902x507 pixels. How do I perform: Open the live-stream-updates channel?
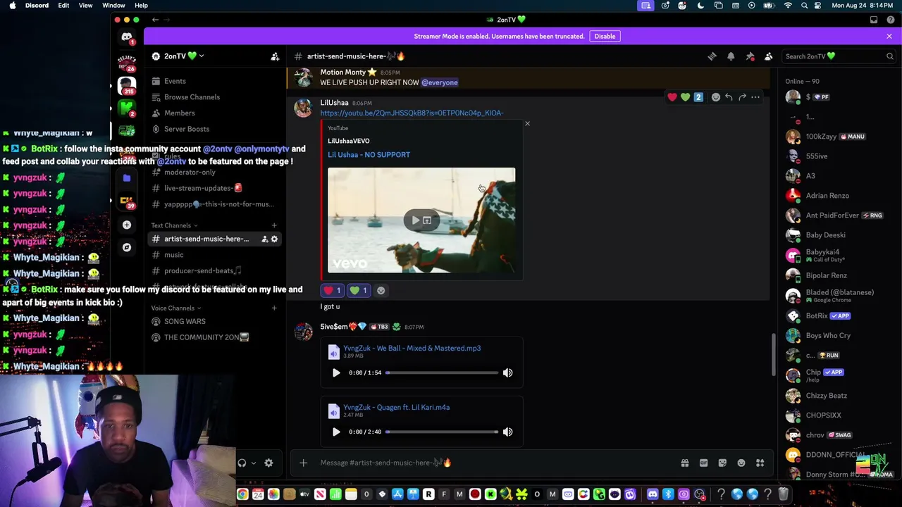click(x=203, y=188)
